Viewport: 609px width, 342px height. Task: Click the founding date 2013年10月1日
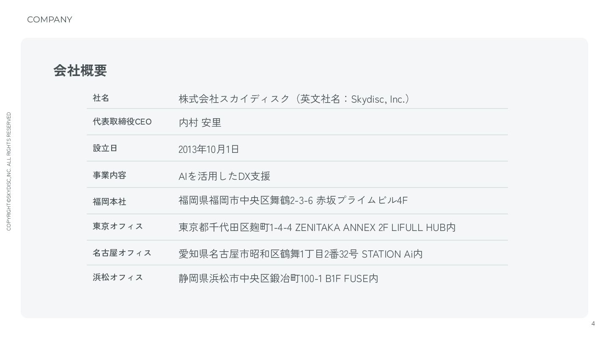tap(209, 149)
